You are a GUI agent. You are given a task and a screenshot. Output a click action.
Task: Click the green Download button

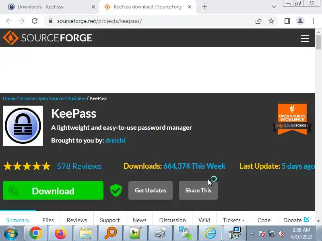tap(53, 190)
